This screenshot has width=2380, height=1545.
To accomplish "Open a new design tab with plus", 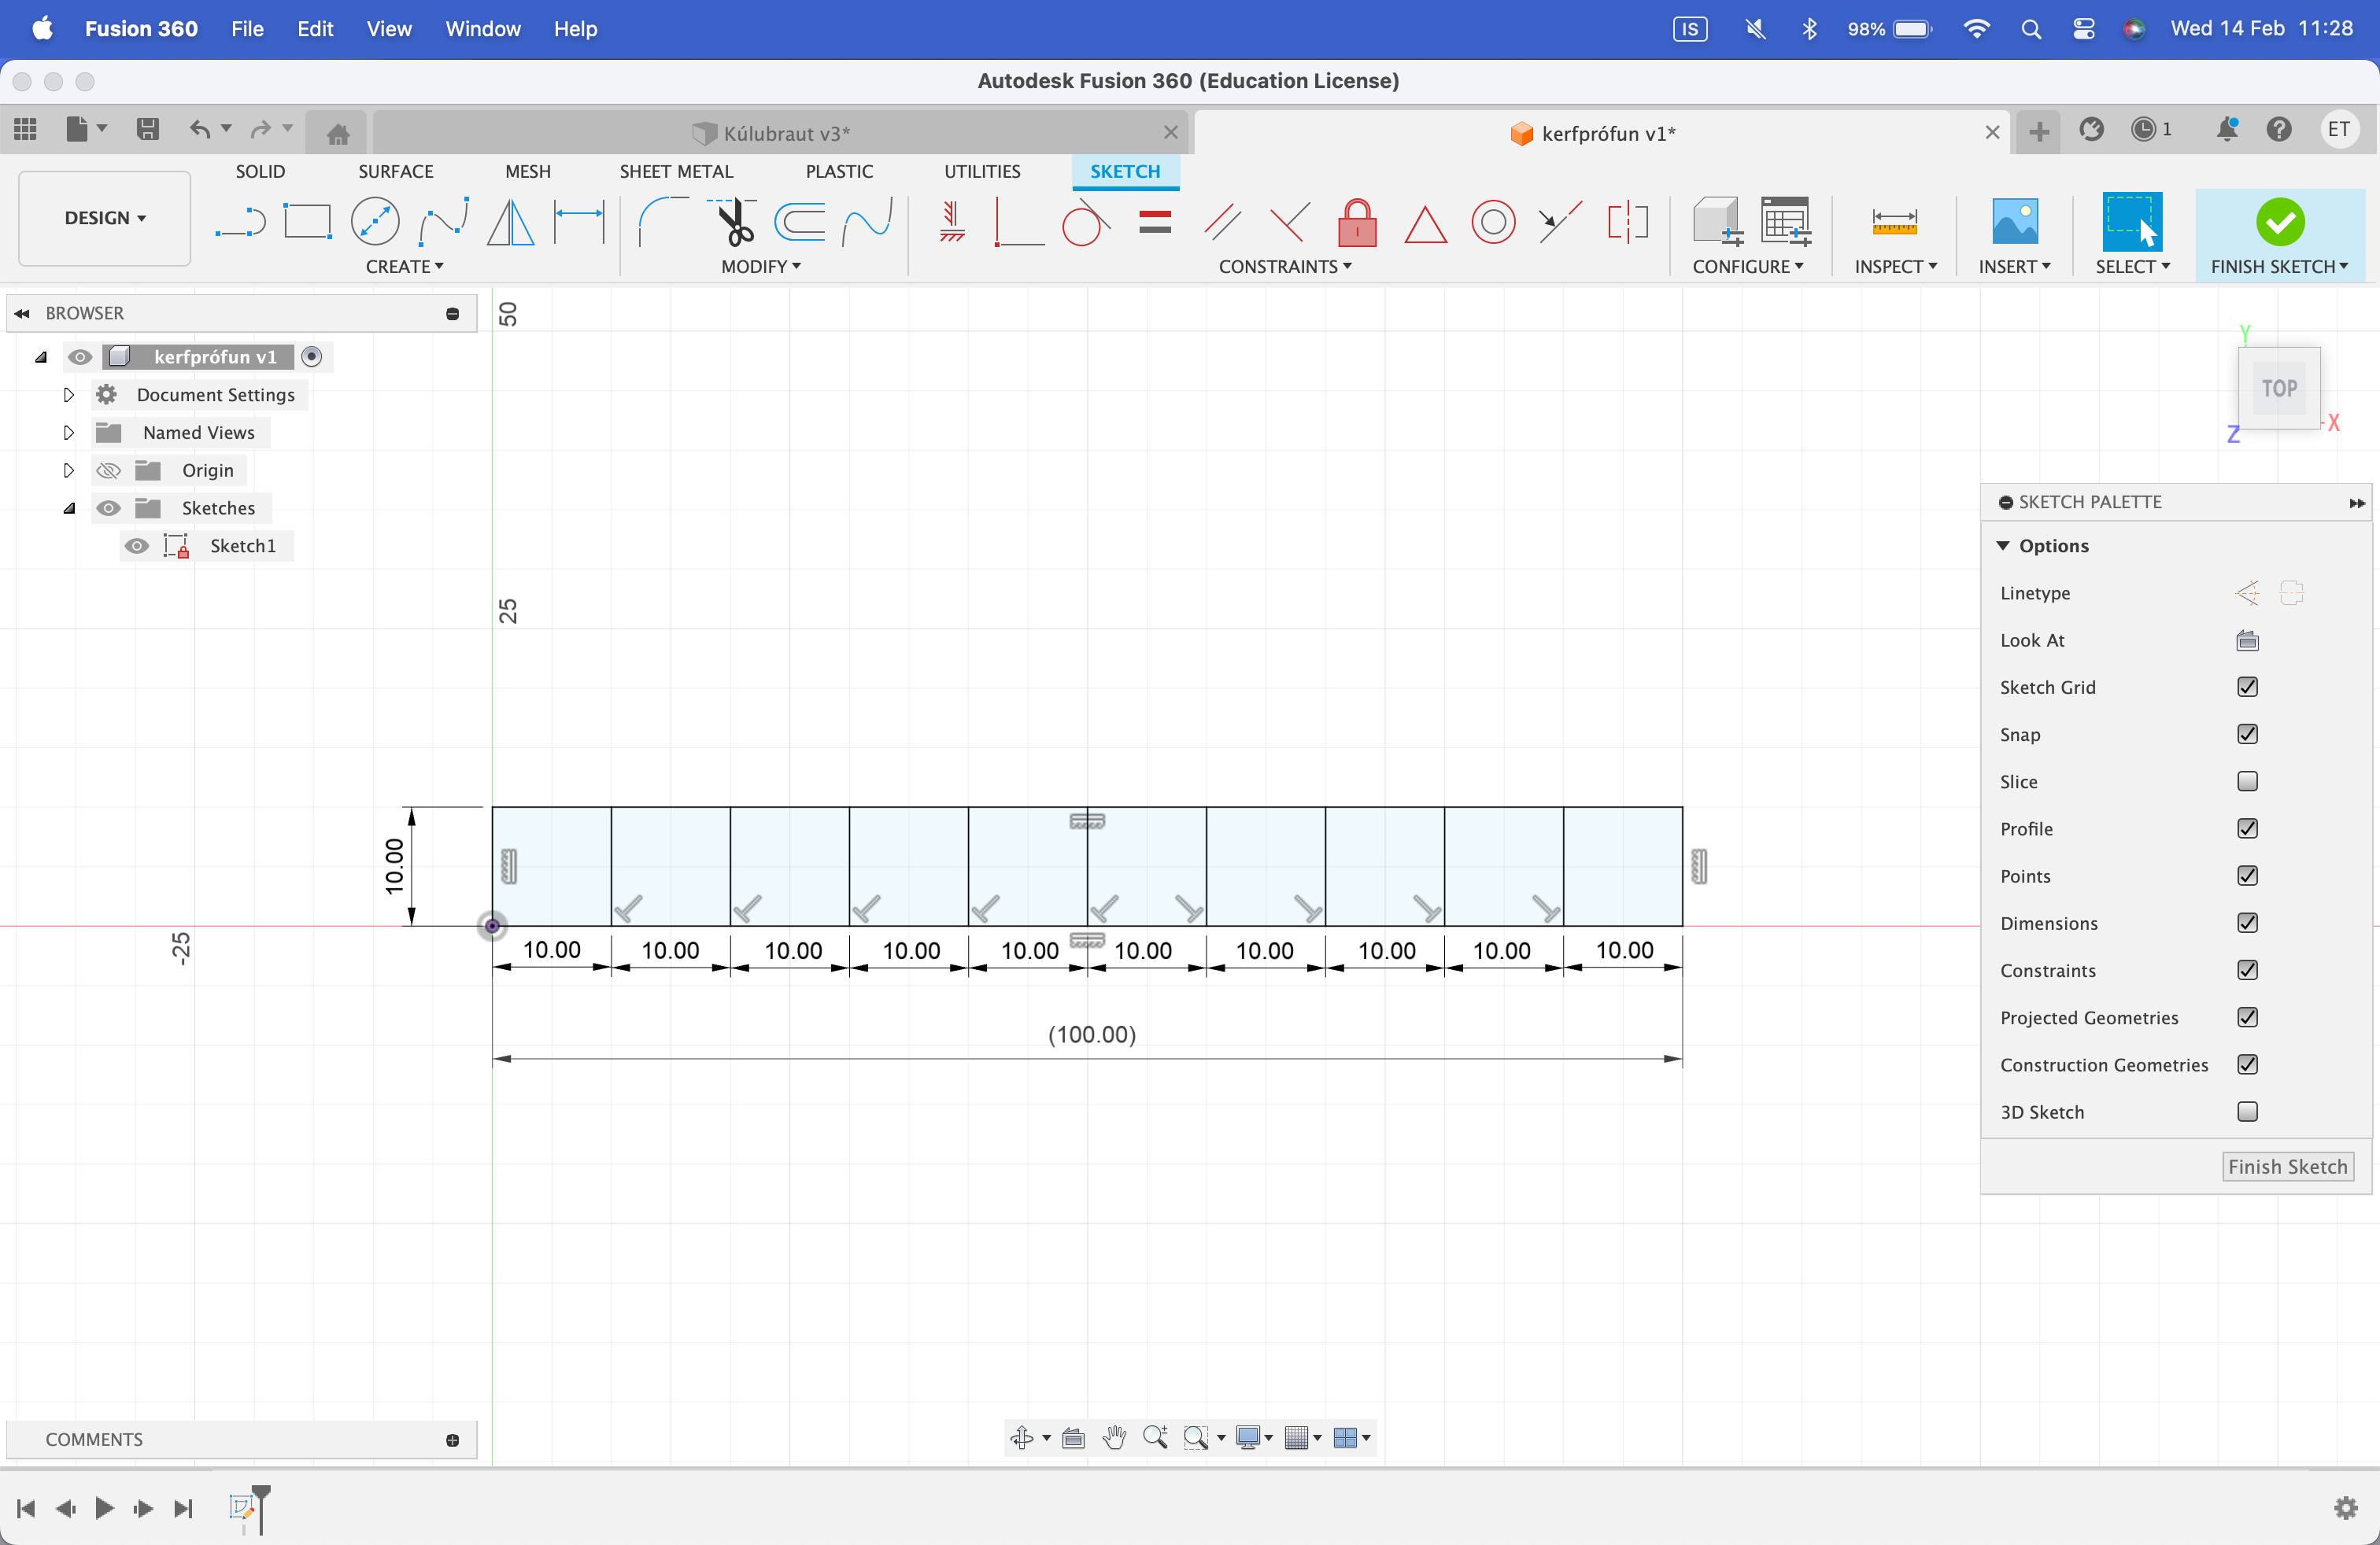I will coord(2039,131).
